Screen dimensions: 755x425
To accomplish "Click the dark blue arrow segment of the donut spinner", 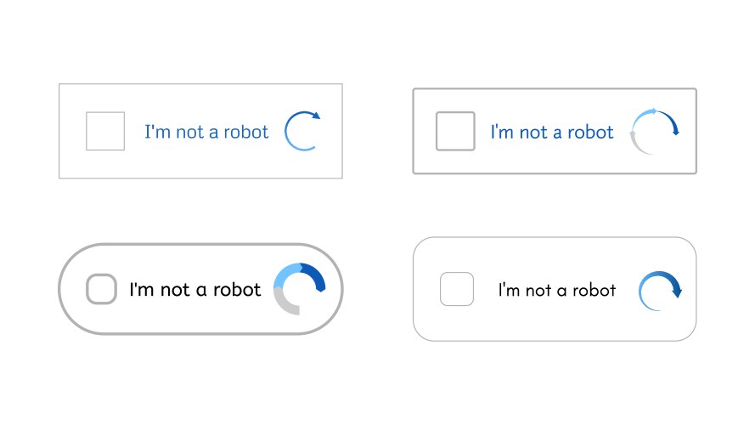I will click(x=314, y=277).
